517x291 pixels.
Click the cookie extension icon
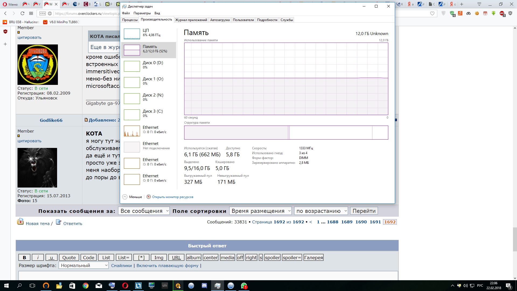[477, 13]
